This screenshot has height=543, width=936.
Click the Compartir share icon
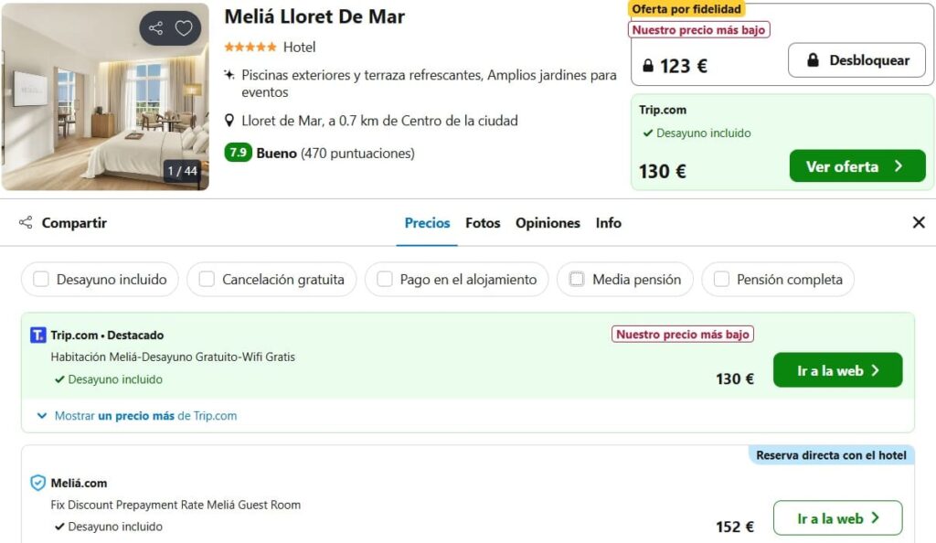pos(26,222)
